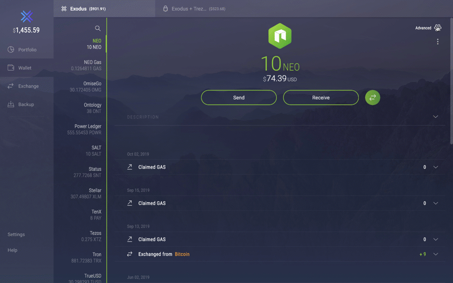Click the +9 exchange amount
The width and height of the screenshot is (453, 283).
[423, 254]
